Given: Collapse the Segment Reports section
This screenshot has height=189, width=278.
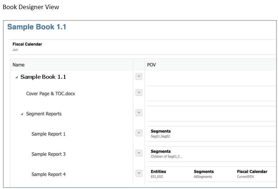Looking at the screenshot, I should (x=22, y=114).
